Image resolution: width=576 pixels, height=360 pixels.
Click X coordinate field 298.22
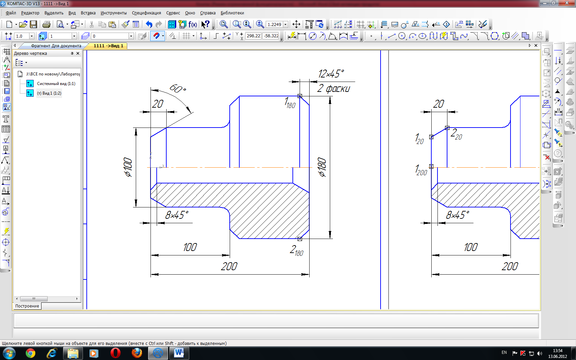pyautogui.click(x=253, y=36)
